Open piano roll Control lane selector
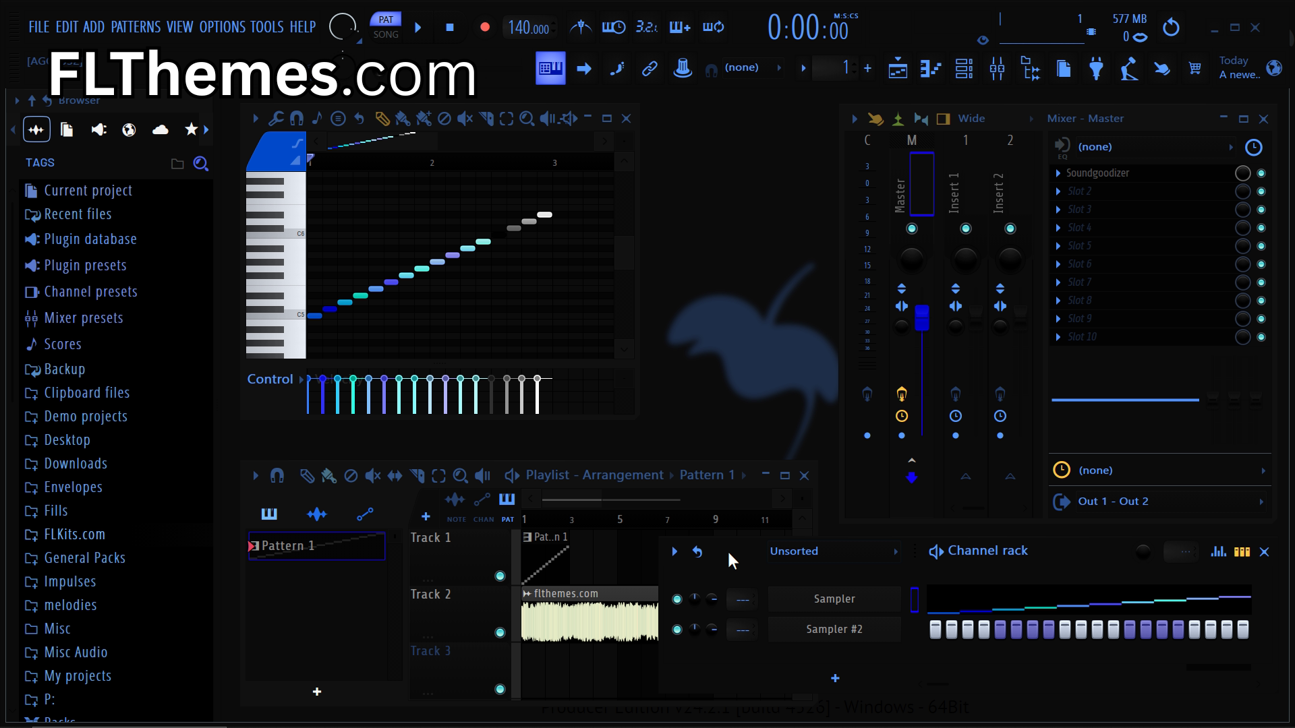This screenshot has height=728, width=1295. tap(276, 380)
